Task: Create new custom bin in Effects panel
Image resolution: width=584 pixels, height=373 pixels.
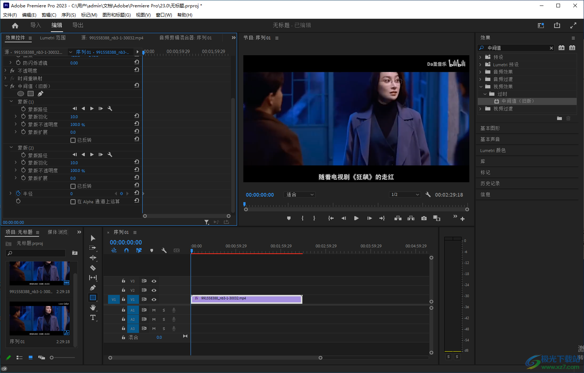Action: 559,118
